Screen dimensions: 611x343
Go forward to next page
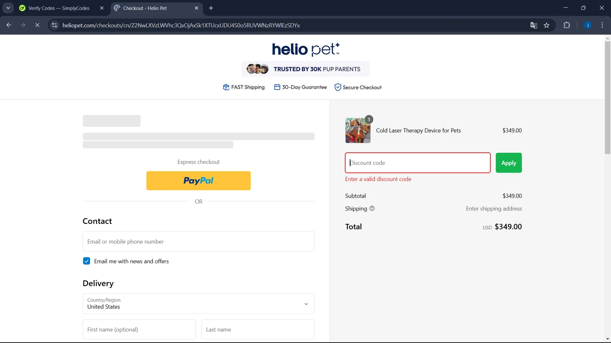(23, 25)
